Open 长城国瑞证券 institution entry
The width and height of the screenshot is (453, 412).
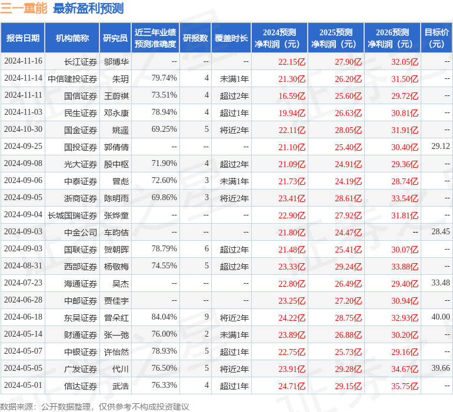point(72,215)
